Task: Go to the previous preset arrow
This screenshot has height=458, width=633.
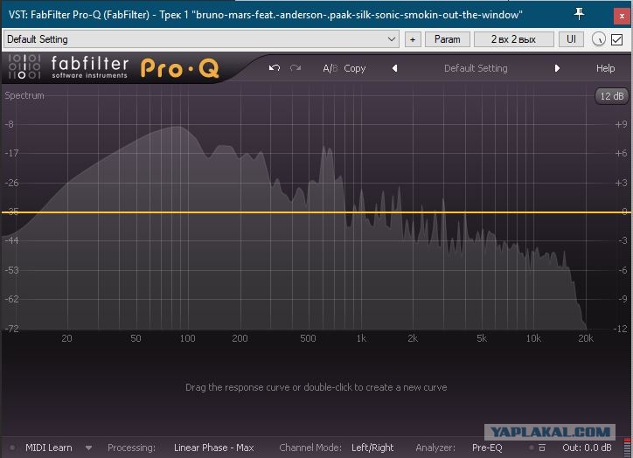Action: (395, 68)
